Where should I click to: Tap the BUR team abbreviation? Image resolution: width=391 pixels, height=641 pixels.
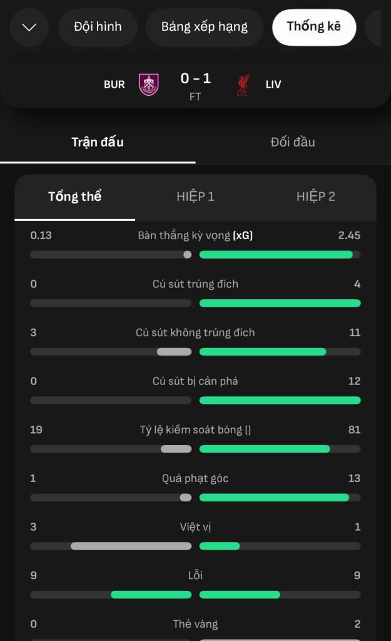114,85
